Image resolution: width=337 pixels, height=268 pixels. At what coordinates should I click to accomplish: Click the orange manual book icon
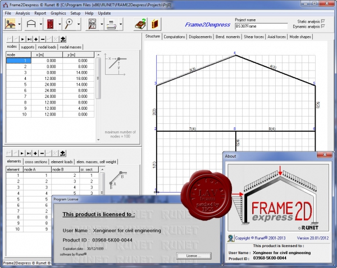tap(155, 24)
